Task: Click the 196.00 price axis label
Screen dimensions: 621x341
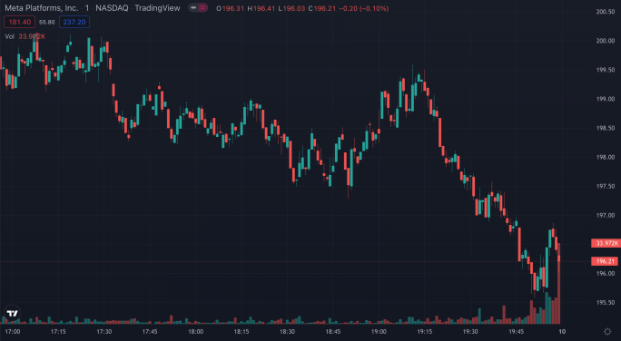Action: pos(606,273)
